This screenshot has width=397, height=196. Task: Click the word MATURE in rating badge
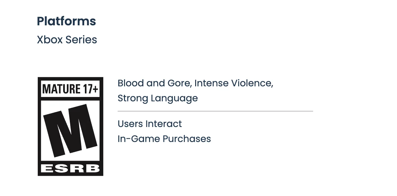click(61, 89)
